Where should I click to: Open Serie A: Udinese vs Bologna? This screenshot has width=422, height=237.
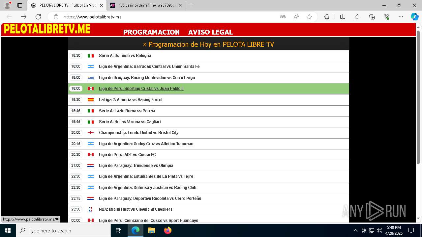click(x=125, y=56)
